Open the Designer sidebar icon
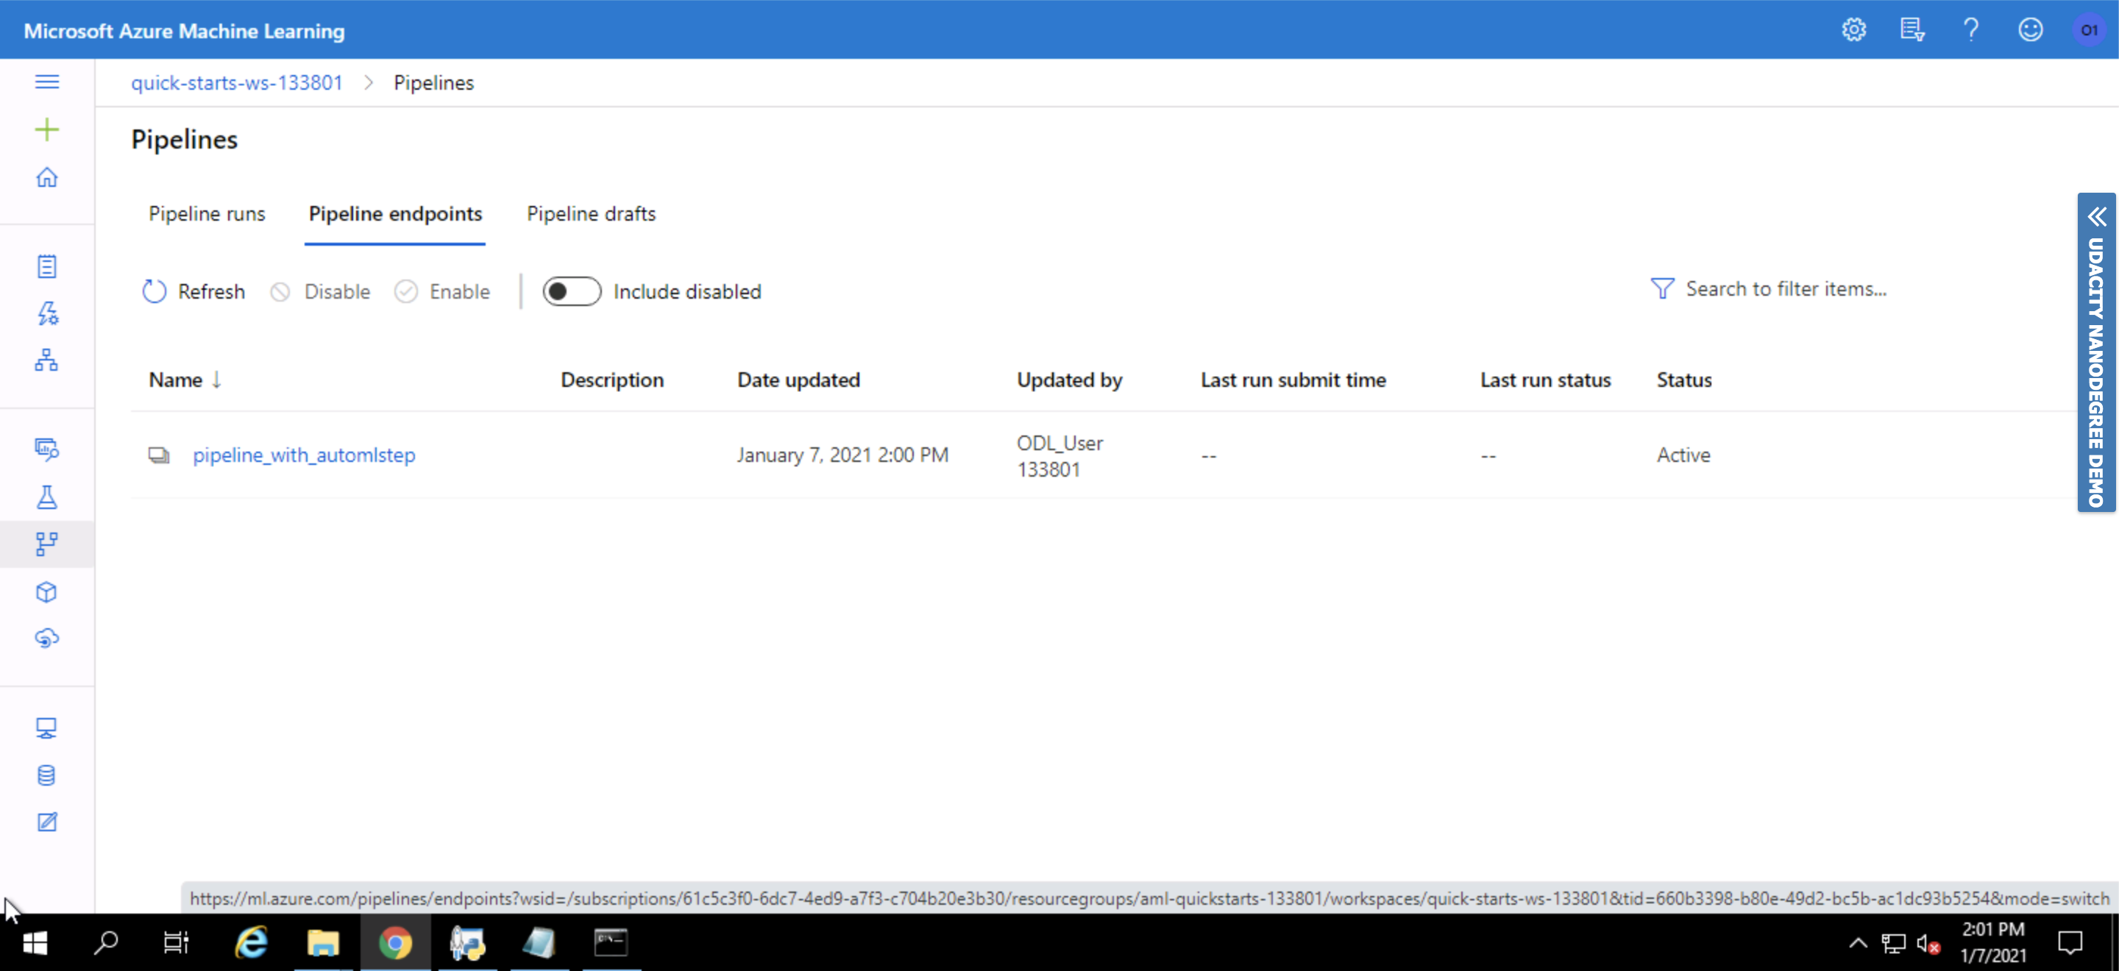Screen dimensions: 2119x971 (47, 360)
